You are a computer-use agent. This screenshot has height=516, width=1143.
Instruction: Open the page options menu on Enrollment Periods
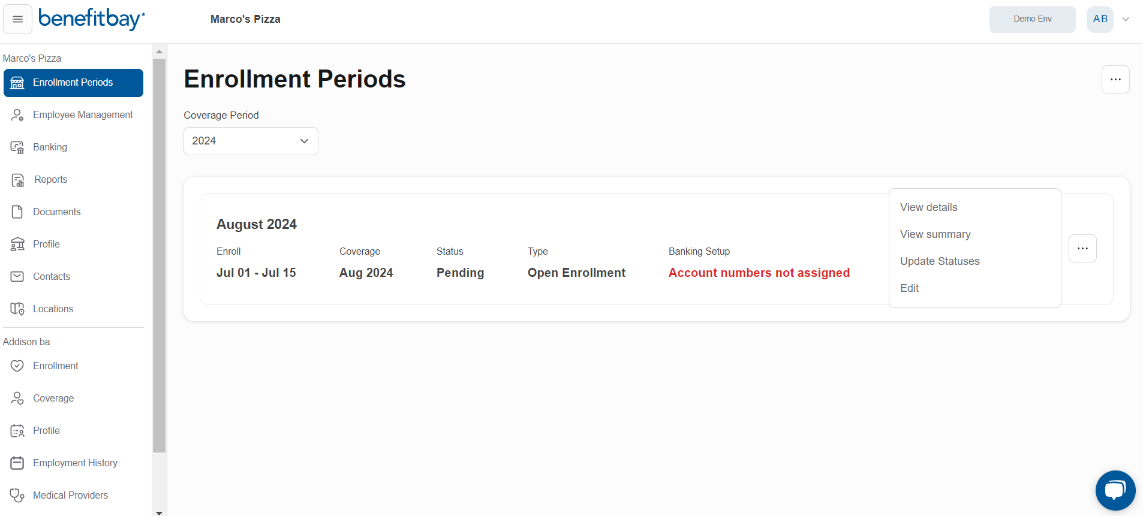1115,79
